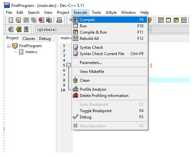The height and width of the screenshot is (157, 195).
Task: Select Compile & Run menu entry
Action: coord(110,32)
